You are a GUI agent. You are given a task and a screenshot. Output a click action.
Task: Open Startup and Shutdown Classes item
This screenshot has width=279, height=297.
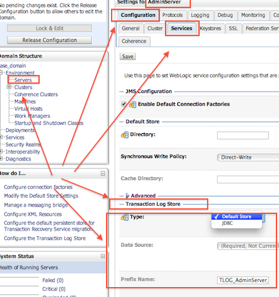click(x=49, y=123)
